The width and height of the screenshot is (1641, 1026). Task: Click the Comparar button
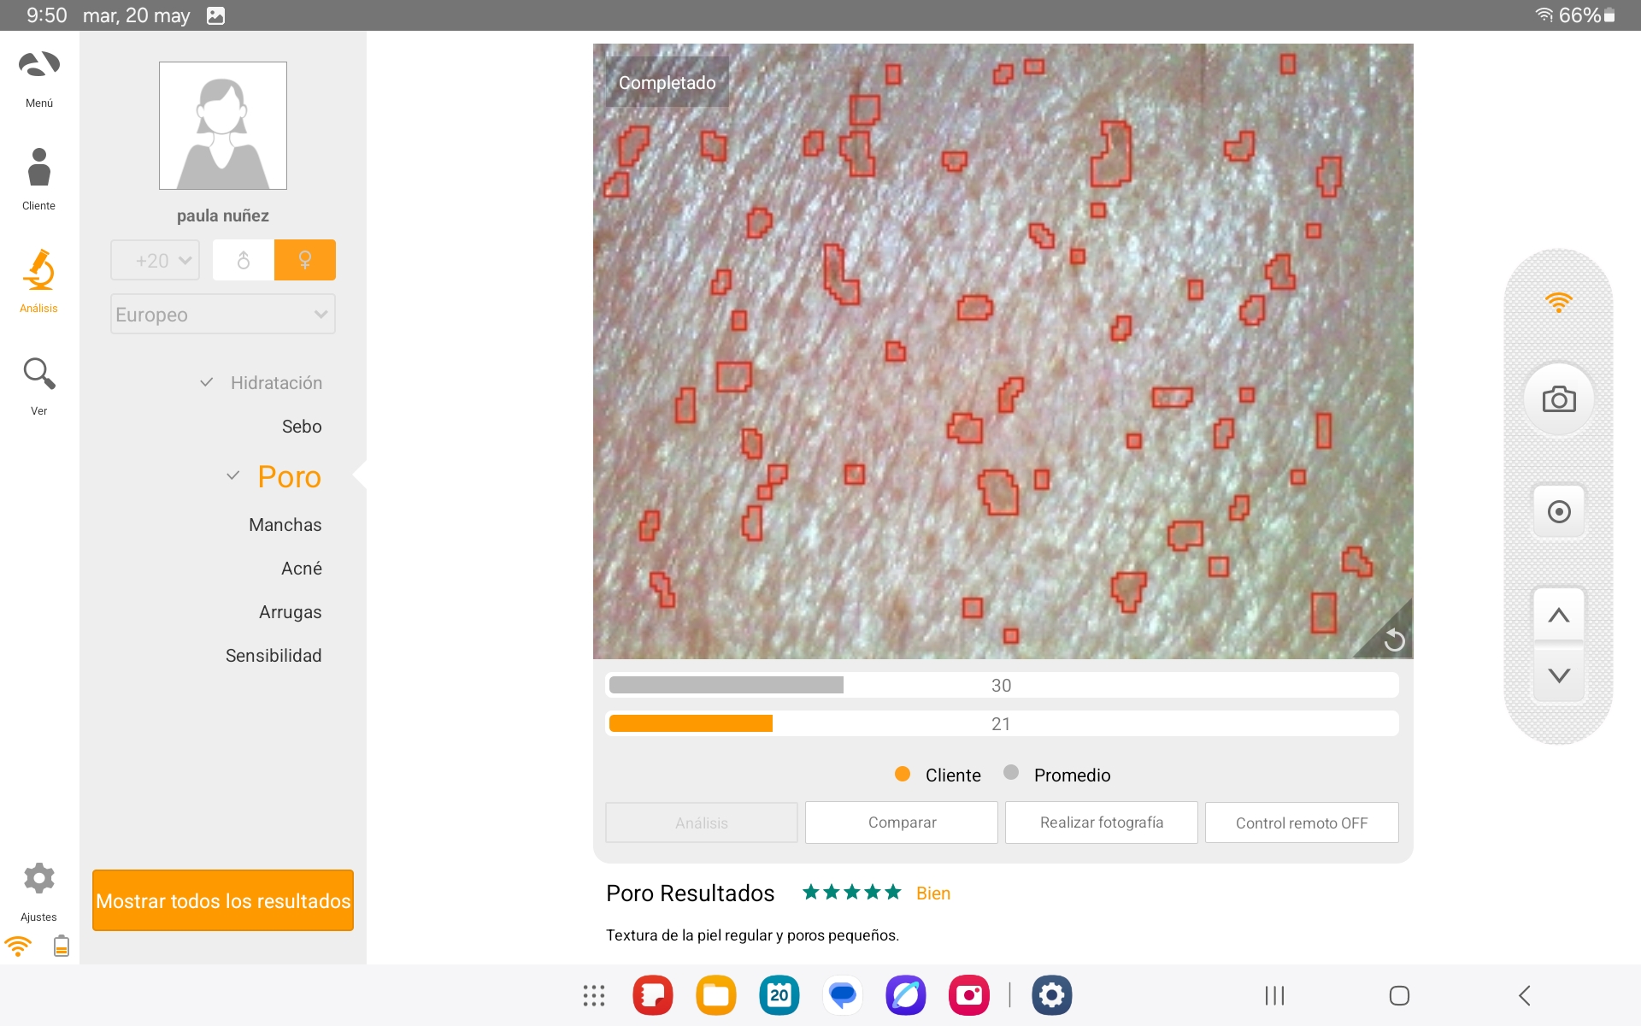click(902, 823)
